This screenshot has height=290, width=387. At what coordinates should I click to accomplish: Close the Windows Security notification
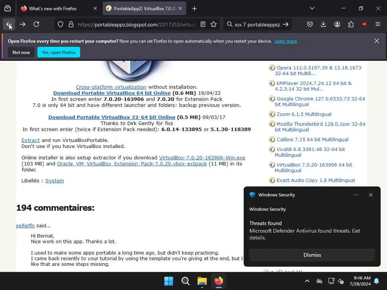371,195
